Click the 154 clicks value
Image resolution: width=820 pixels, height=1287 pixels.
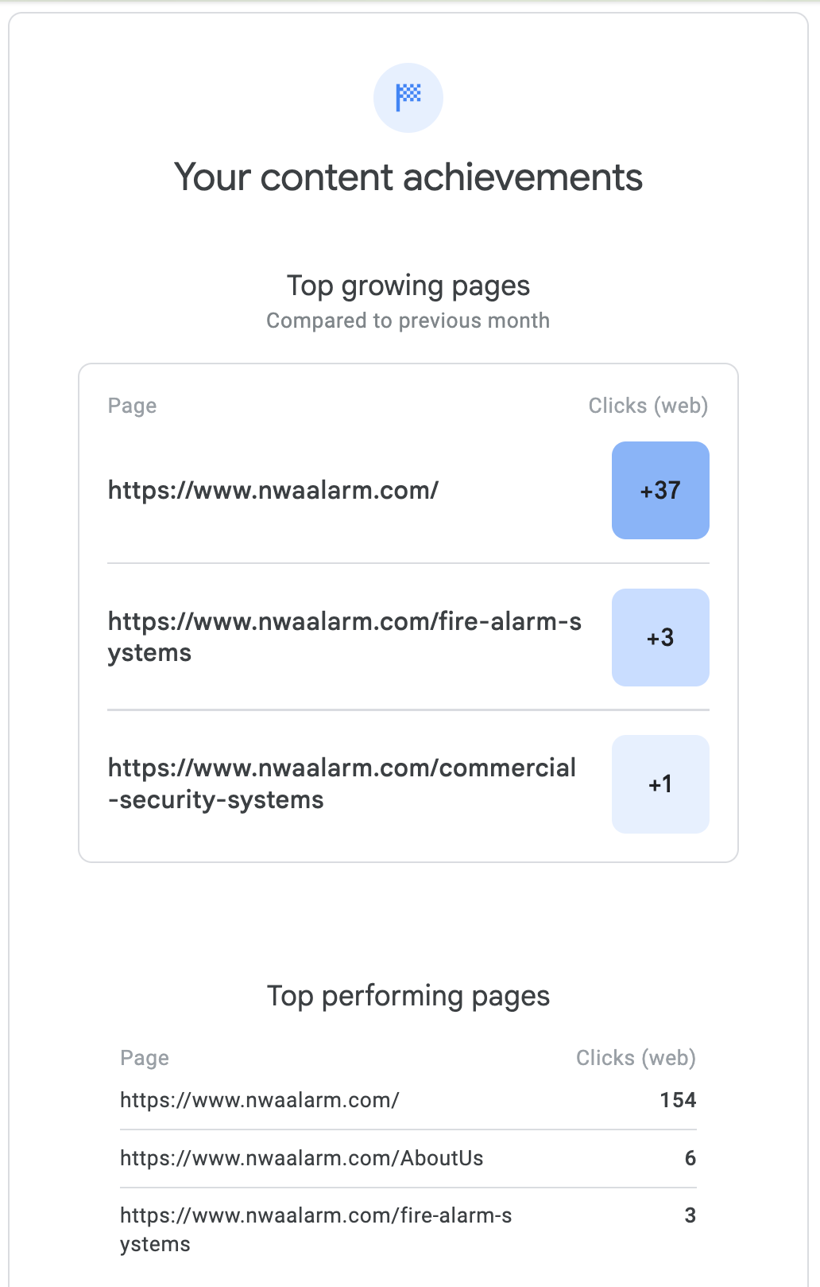pos(678,1100)
